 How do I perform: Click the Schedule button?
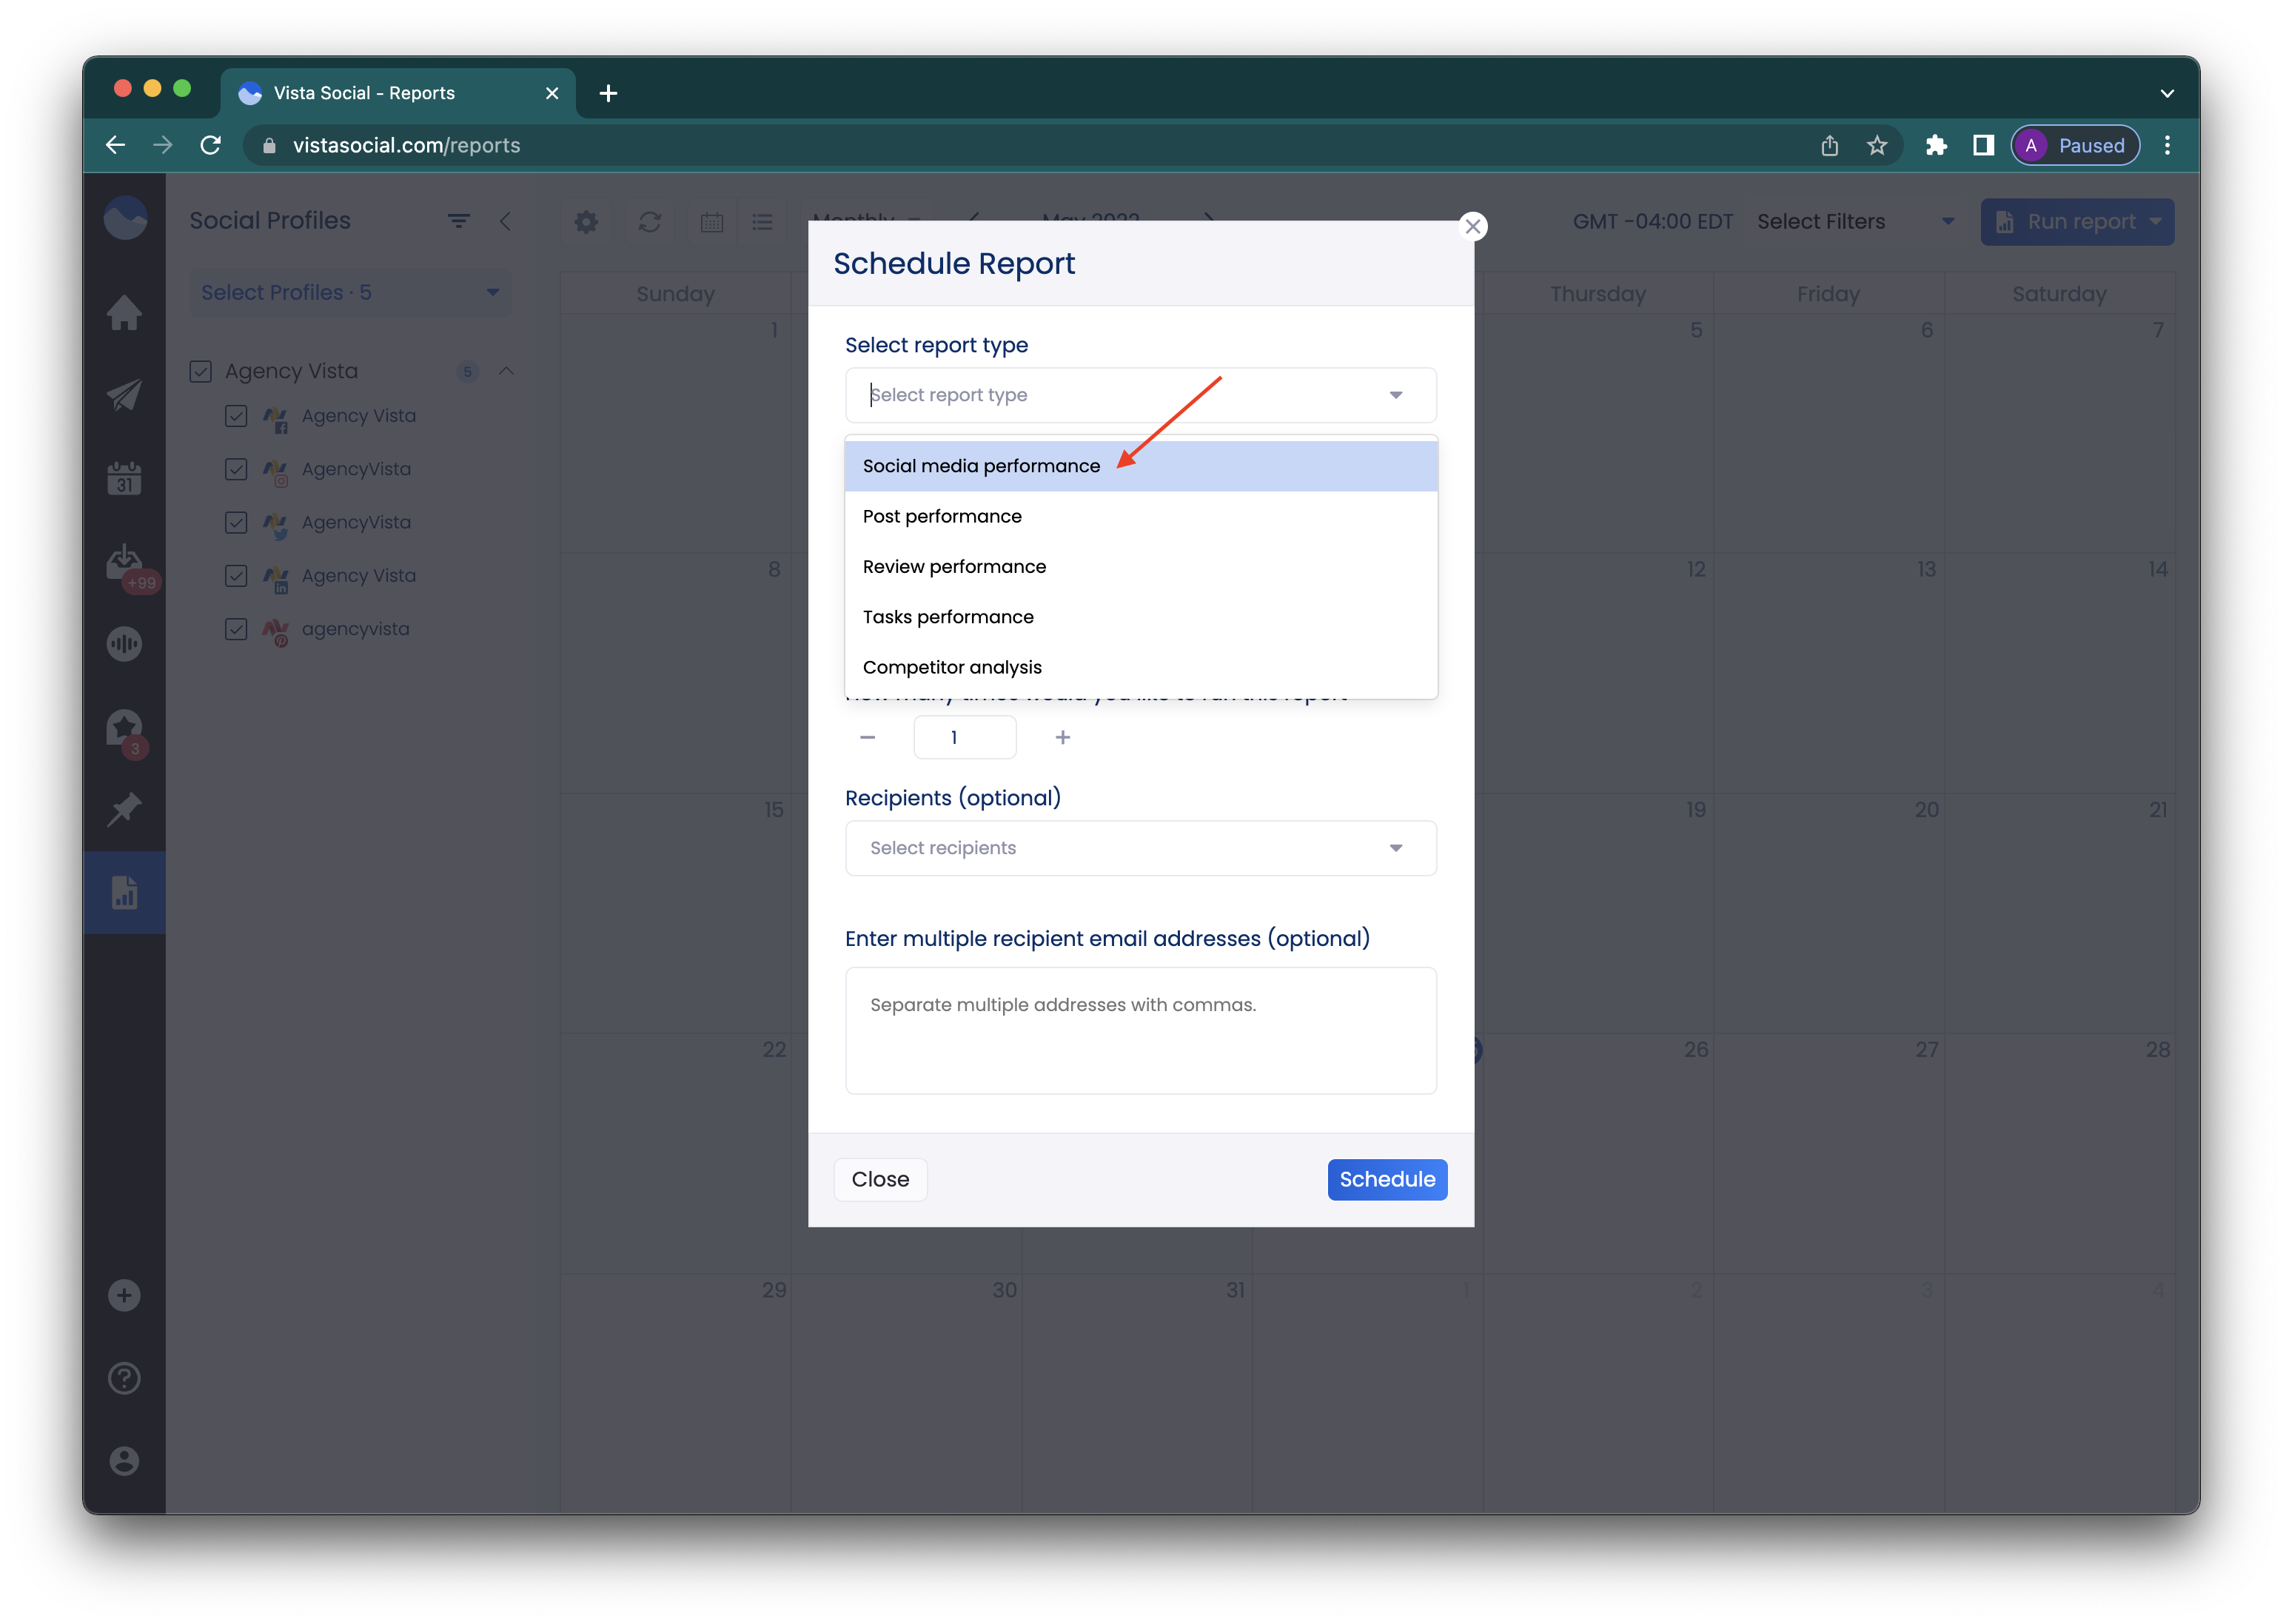click(1386, 1179)
